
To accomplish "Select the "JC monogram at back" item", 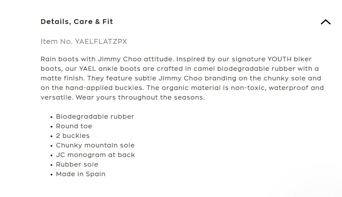I will pyautogui.click(x=95, y=155).
